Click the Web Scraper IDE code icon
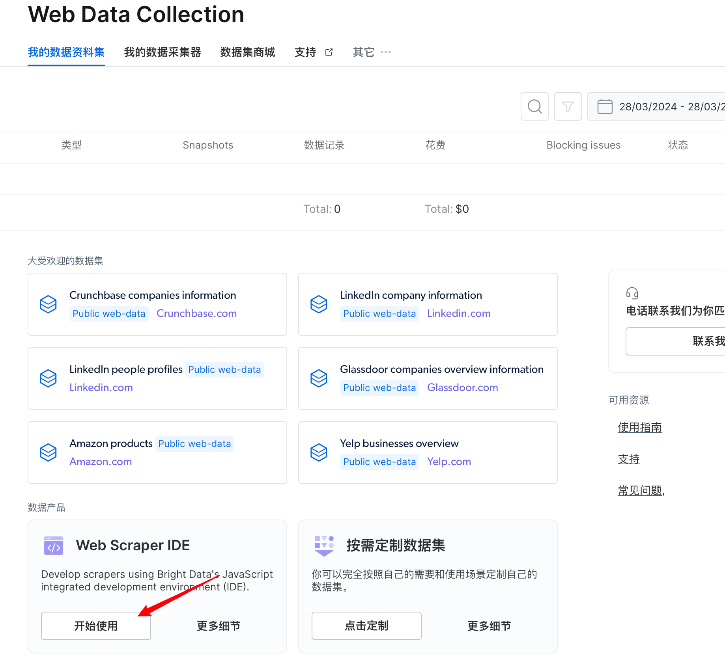The height and width of the screenshot is (659, 725). pyautogui.click(x=54, y=545)
